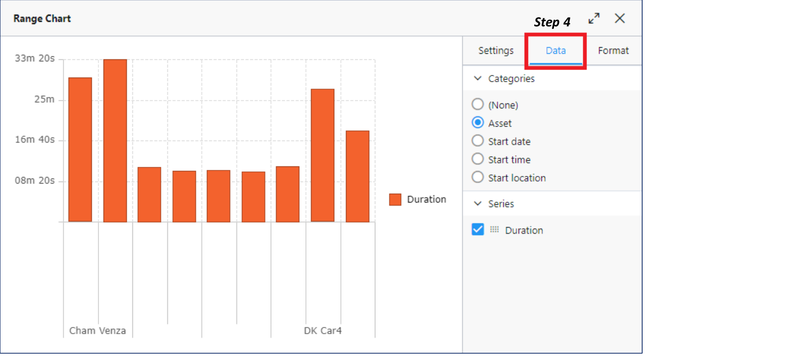Screen dimensions: 801x356
Task: Collapse the Categories section chevron
Action: coord(477,79)
